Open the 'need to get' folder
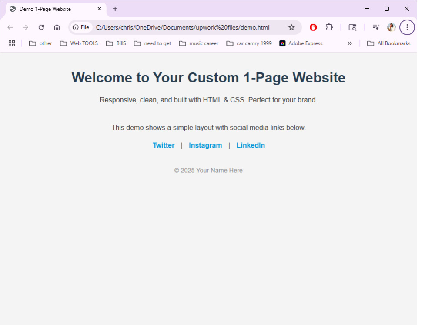Viewport: 435px width, 325px height. tap(153, 43)
